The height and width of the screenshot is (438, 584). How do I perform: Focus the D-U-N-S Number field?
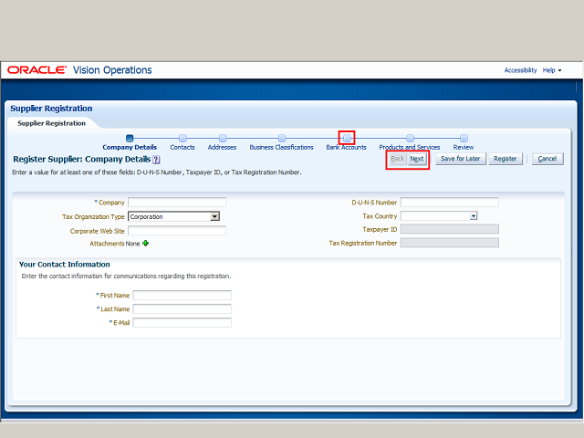click(450, 203)
